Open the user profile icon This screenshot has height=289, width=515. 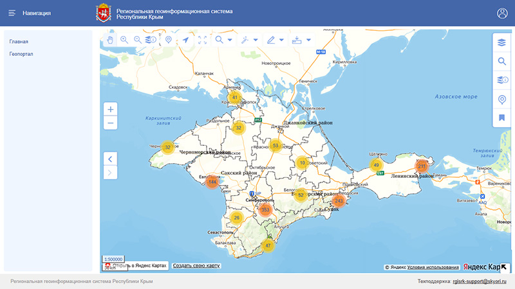[x=502, y=13]
